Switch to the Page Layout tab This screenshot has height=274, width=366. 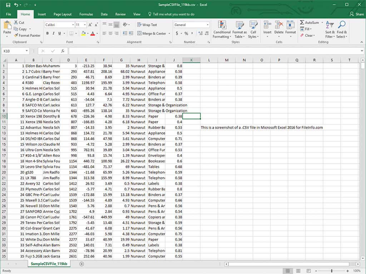click(x=63, y=14)
